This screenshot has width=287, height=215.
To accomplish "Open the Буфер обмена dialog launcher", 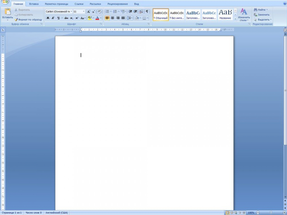I will (42, 24).
